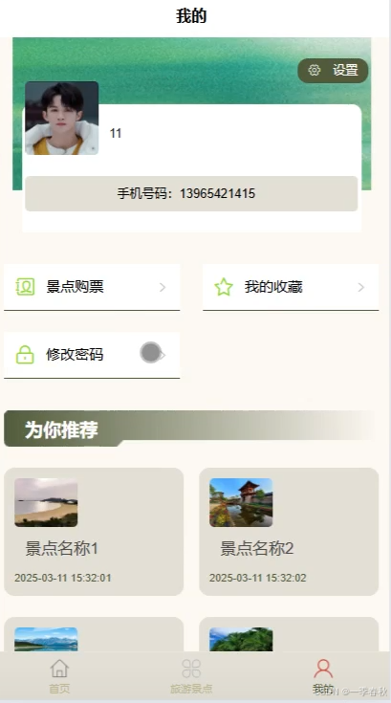Viewport: 391px width, 703px height.
Task: Expand the 我的收藏 chevron arrow
Action: [361, 287]
